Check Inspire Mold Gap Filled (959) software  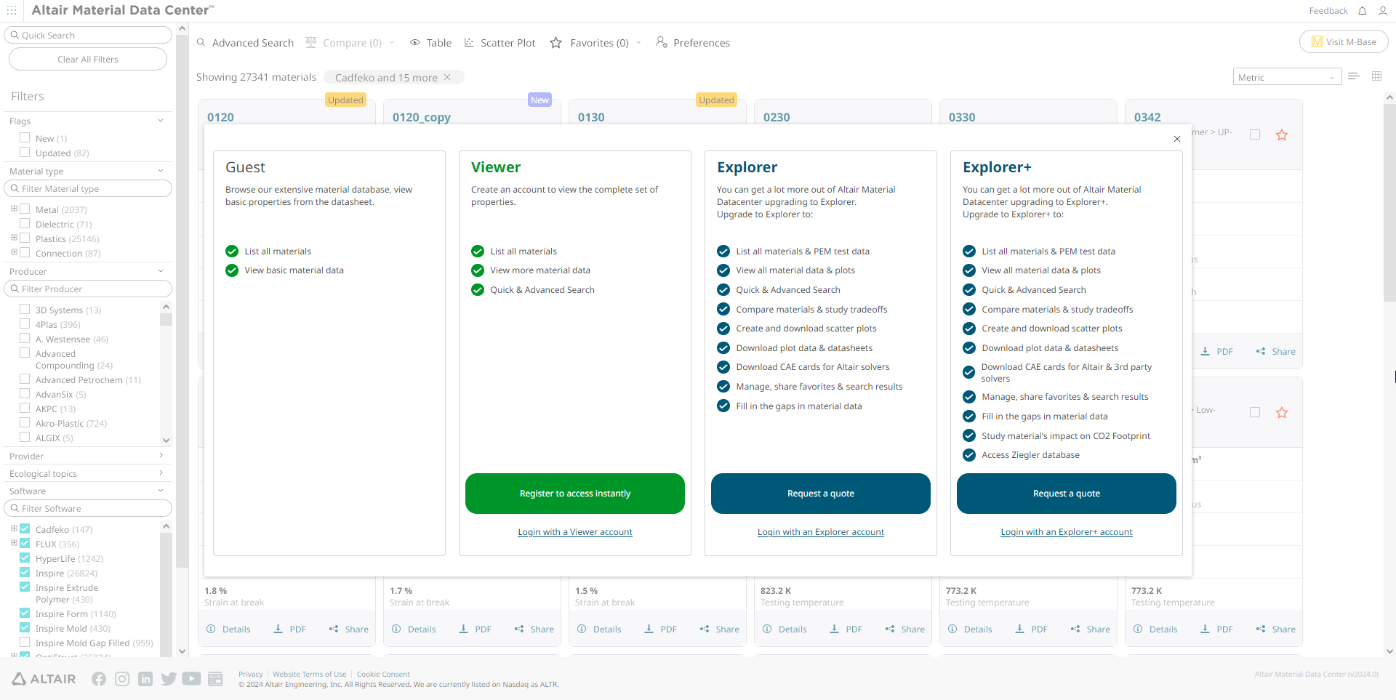[x=25, y=643]
